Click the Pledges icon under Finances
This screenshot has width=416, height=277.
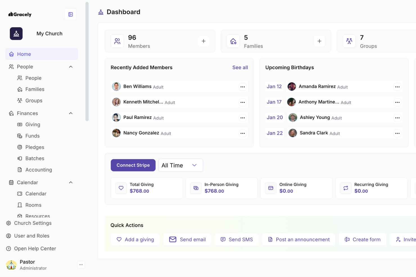[x=20, y=147]
